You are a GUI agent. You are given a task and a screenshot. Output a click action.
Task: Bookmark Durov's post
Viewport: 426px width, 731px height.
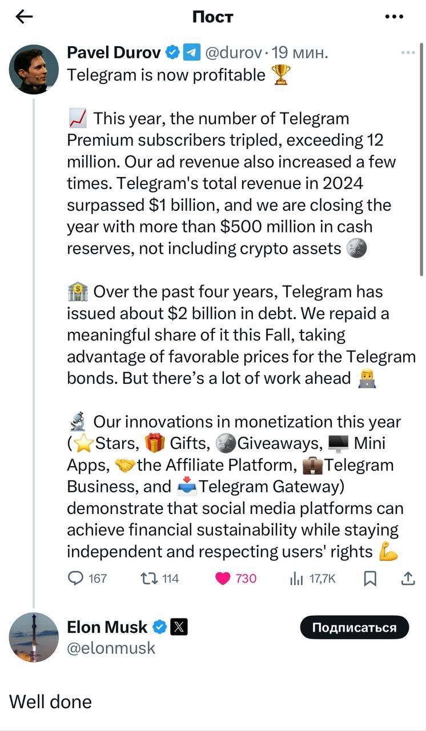click(x=370, y=579)
